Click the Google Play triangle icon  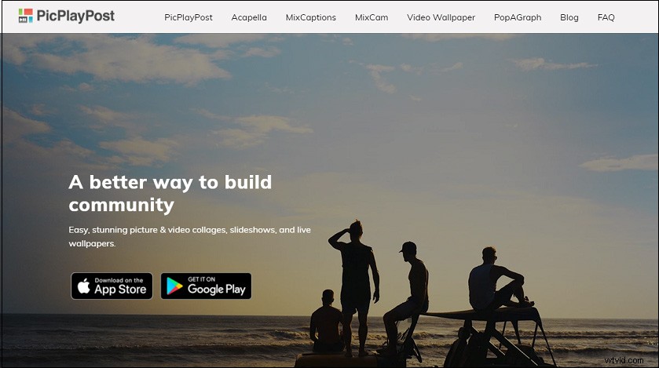(174, 286)
